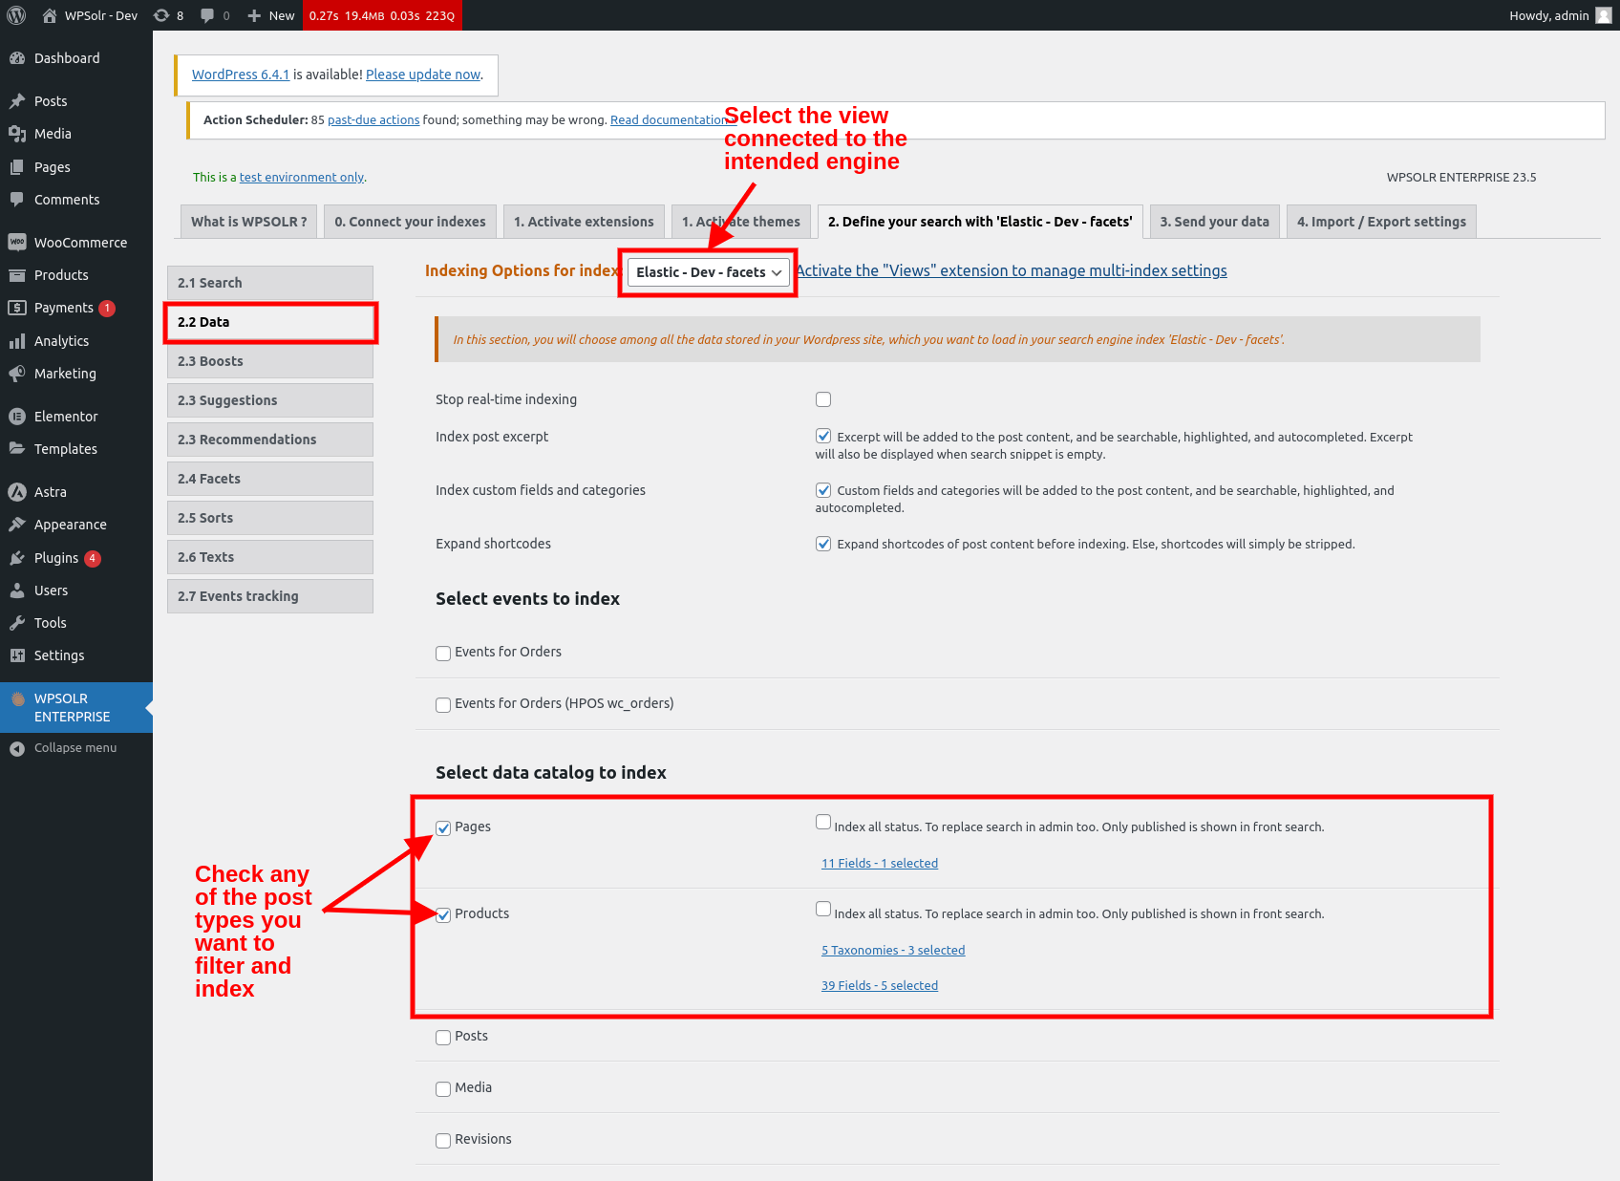This screenshot has width=1620, height=1181.
Task: Open the 2.5 Sorts section
Action: click(x=270, y=518)
